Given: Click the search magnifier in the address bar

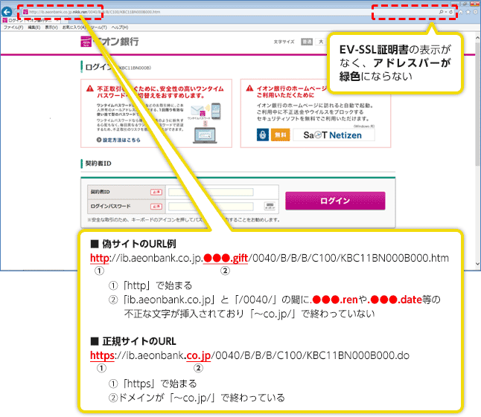Looking at the screenshot, I should (x=441, y=12).
